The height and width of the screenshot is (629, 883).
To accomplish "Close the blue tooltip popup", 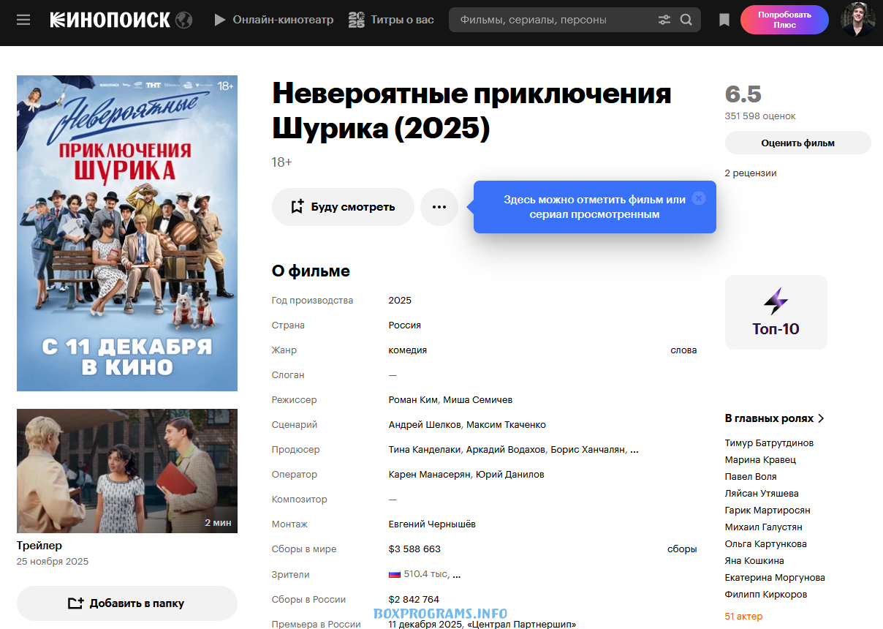I will [x=699, y=198].
